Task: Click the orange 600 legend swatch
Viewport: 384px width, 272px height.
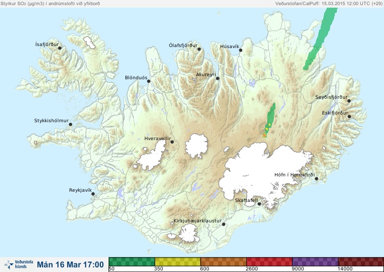Action: pos(224,262)
